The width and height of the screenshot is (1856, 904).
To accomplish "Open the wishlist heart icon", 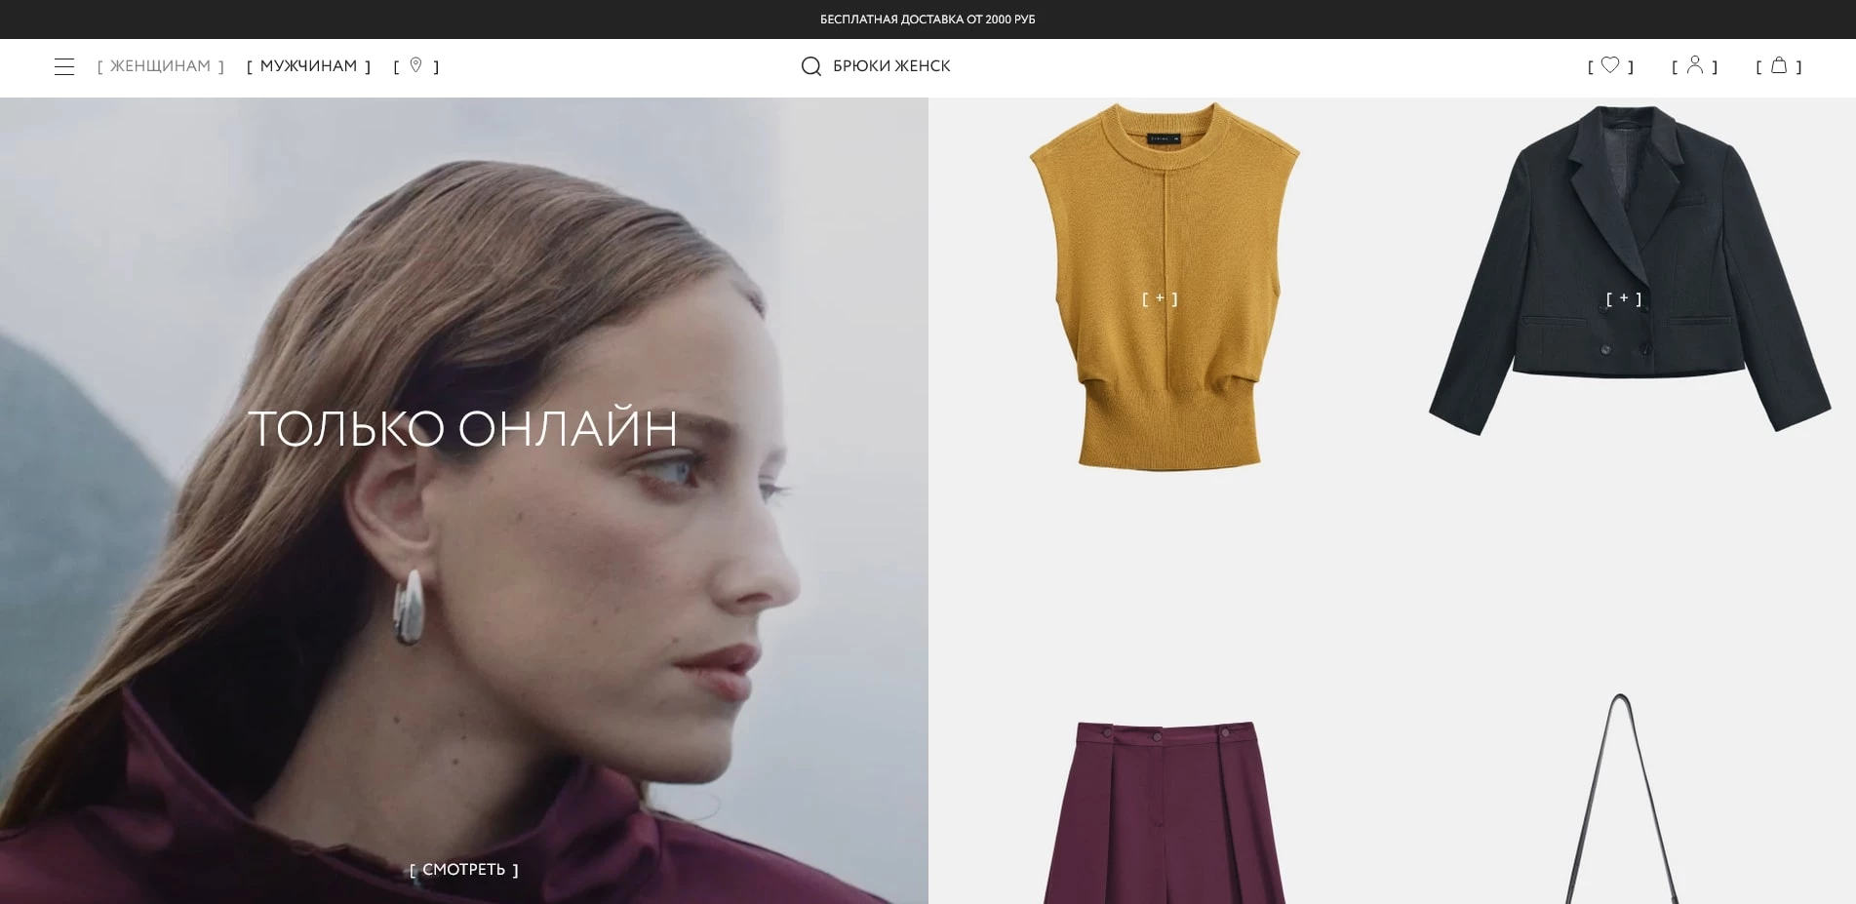I will coord(1610,65).
